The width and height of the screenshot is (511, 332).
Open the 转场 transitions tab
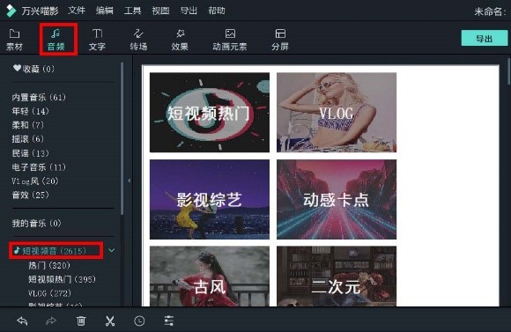click(138, 40)
